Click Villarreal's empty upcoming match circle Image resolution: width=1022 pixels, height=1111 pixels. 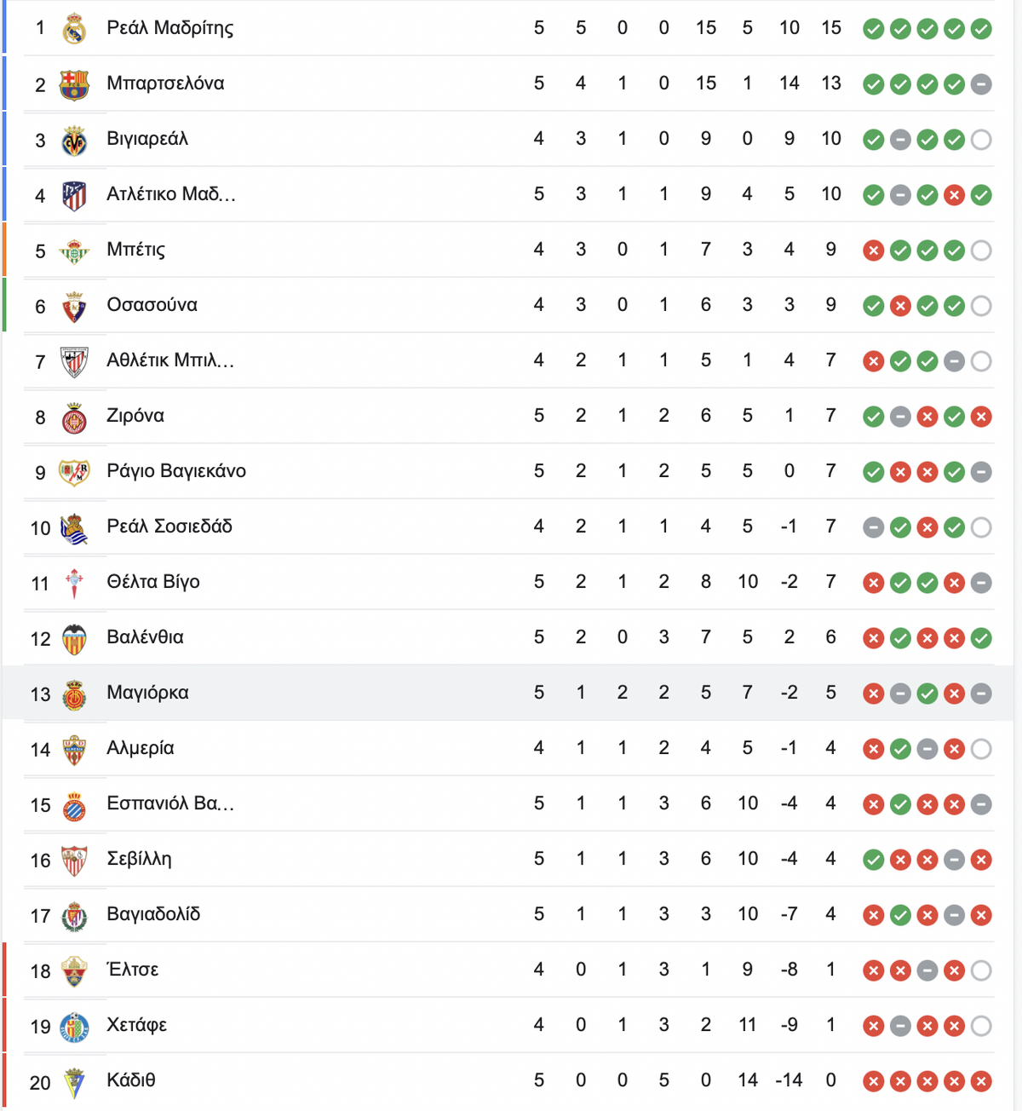coord(981,140)
